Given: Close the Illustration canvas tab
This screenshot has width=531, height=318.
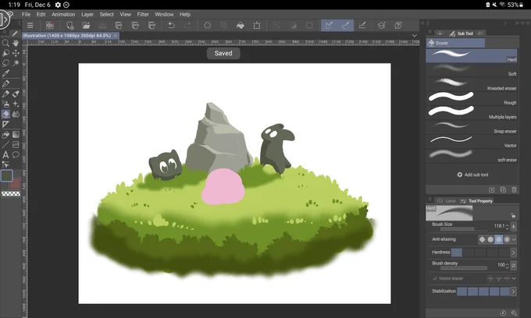Looking at the screenshot, I should (115, 36).
